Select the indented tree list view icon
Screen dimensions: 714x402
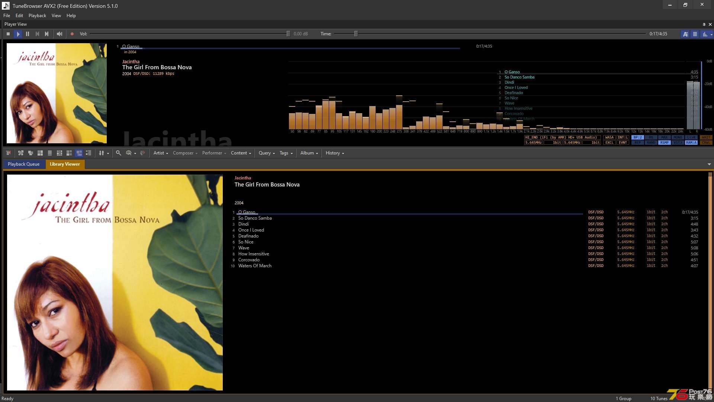coord(89,153)
